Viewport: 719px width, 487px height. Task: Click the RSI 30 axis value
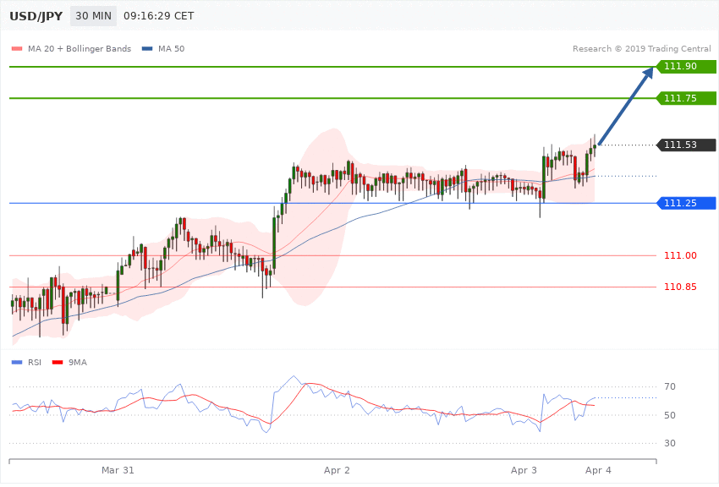670,443
